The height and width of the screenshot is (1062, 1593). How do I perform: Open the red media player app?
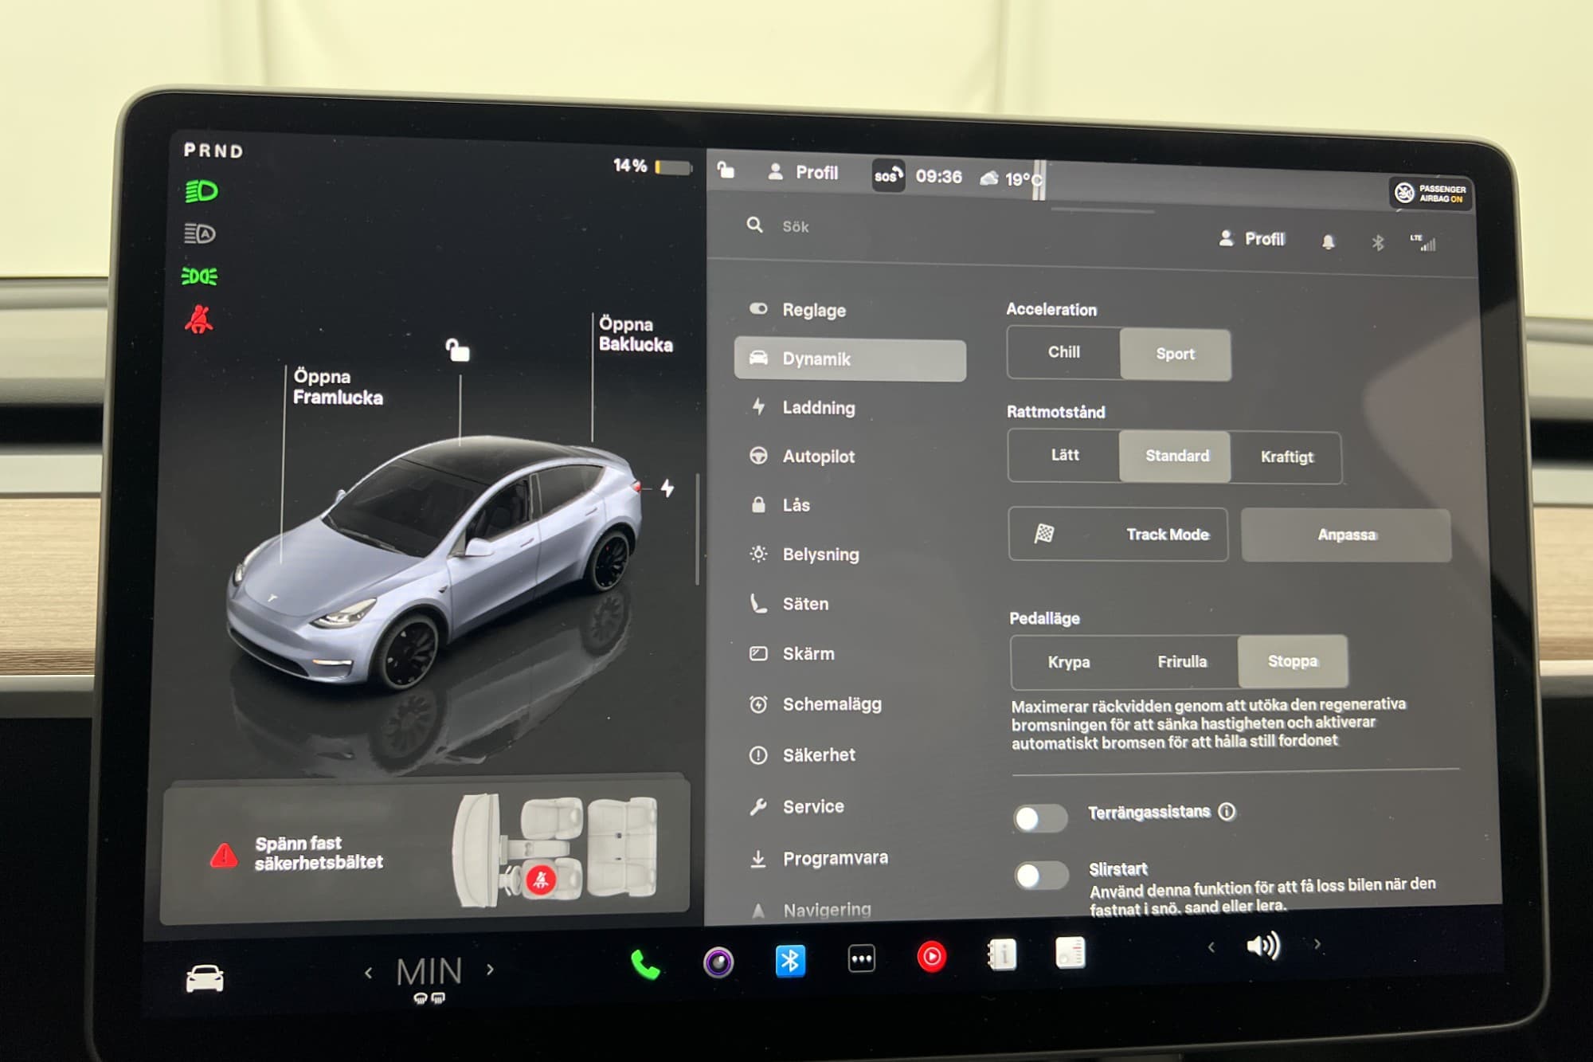(931, 956)
